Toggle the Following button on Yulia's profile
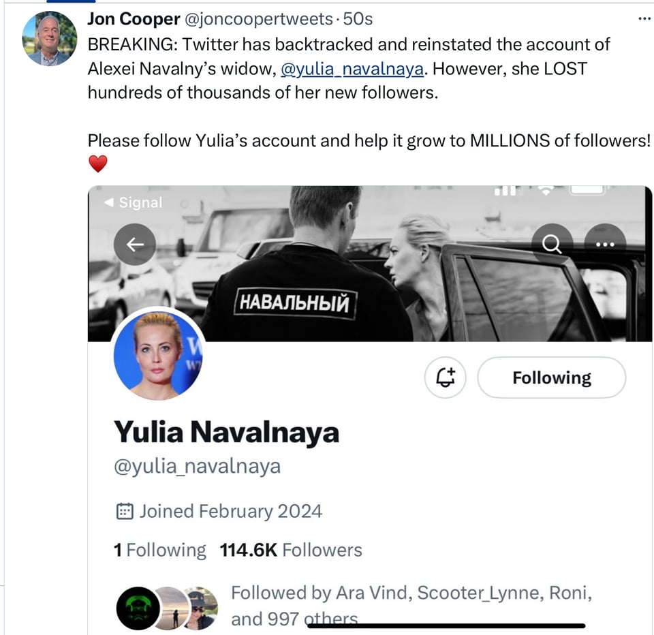The image size is (654, 635). (x=551, y=377)
